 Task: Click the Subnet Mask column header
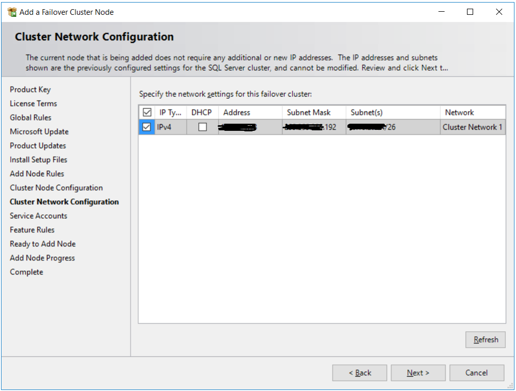click(x=314, y=112)
